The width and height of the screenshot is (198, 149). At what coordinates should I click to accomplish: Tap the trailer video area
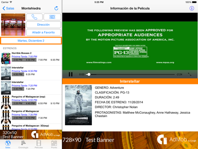(x=130, y=46)
